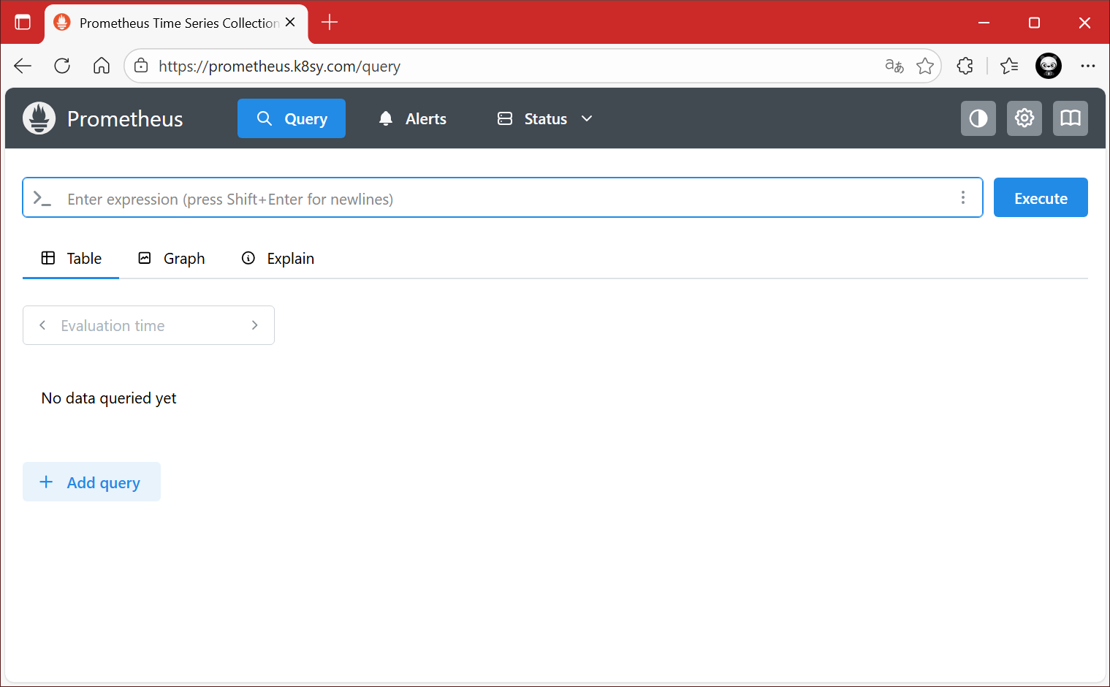Reload the page with refresh icon
Image resolution: width=1110 pixels, height=687 pixels.
point(62,66)
